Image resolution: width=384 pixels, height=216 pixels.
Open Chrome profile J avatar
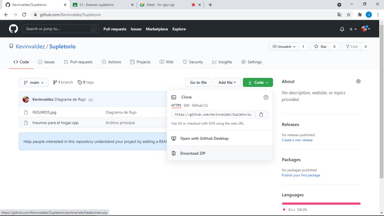[369, 14]
